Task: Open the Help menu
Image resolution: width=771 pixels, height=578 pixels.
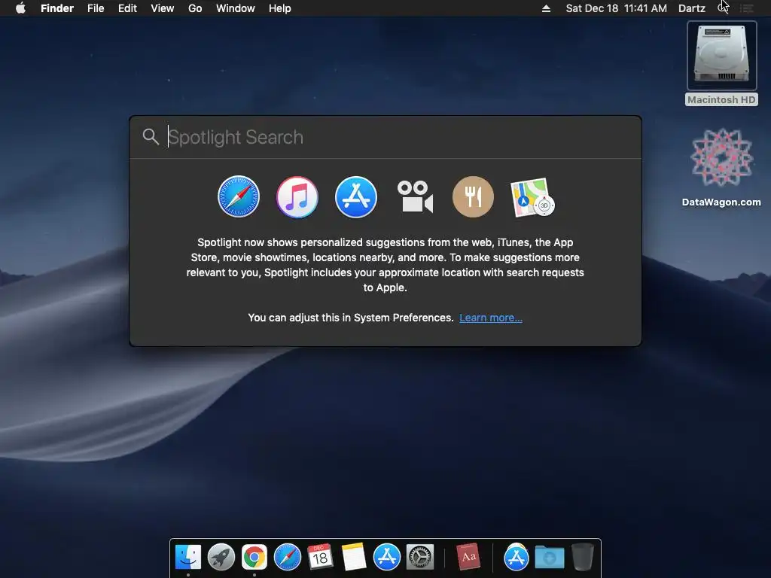Action: tap(280, 8)
